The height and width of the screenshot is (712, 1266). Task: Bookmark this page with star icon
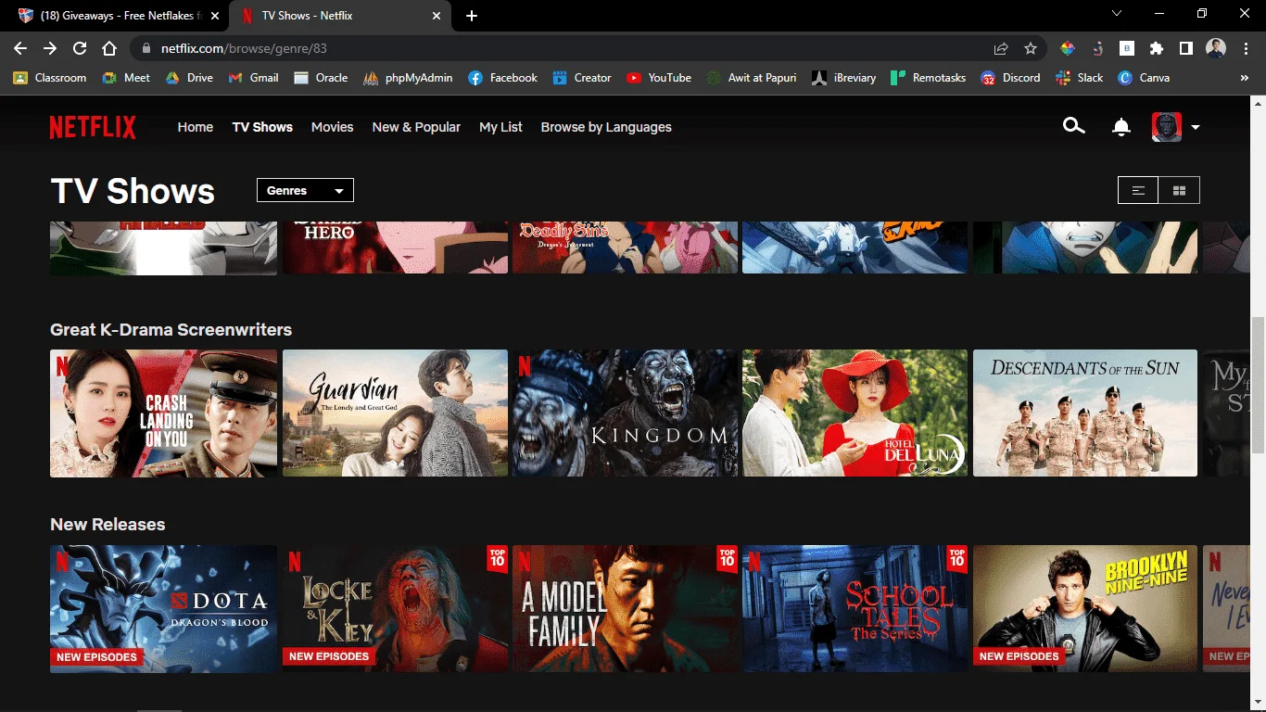[x=1031, y=48]
